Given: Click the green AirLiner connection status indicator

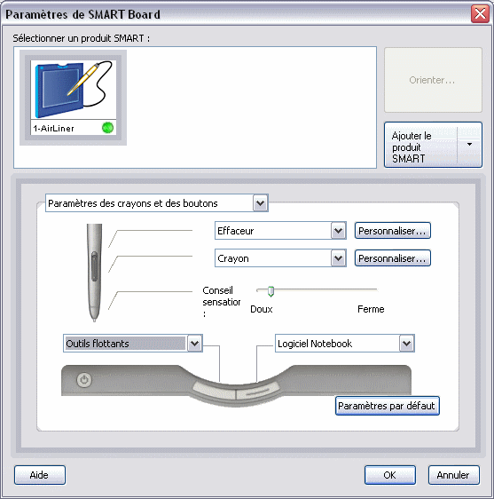Looking at the screenshot, I should click(108, 128).
